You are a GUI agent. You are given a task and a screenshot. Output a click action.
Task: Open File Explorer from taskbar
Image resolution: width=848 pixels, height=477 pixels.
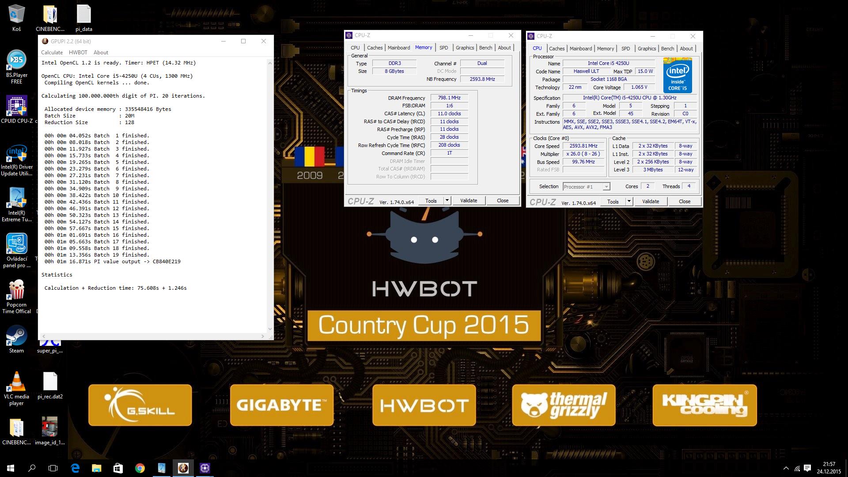[96, 468]
